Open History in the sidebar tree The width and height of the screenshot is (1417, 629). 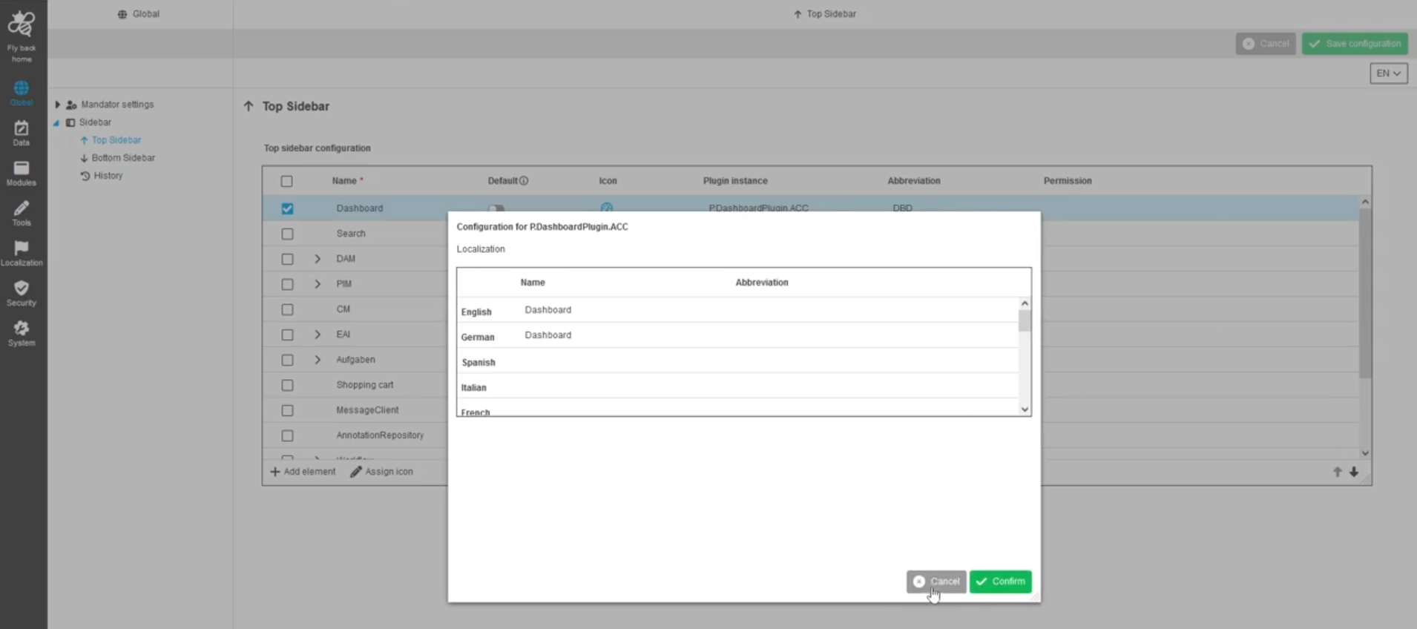click(108, 176)
